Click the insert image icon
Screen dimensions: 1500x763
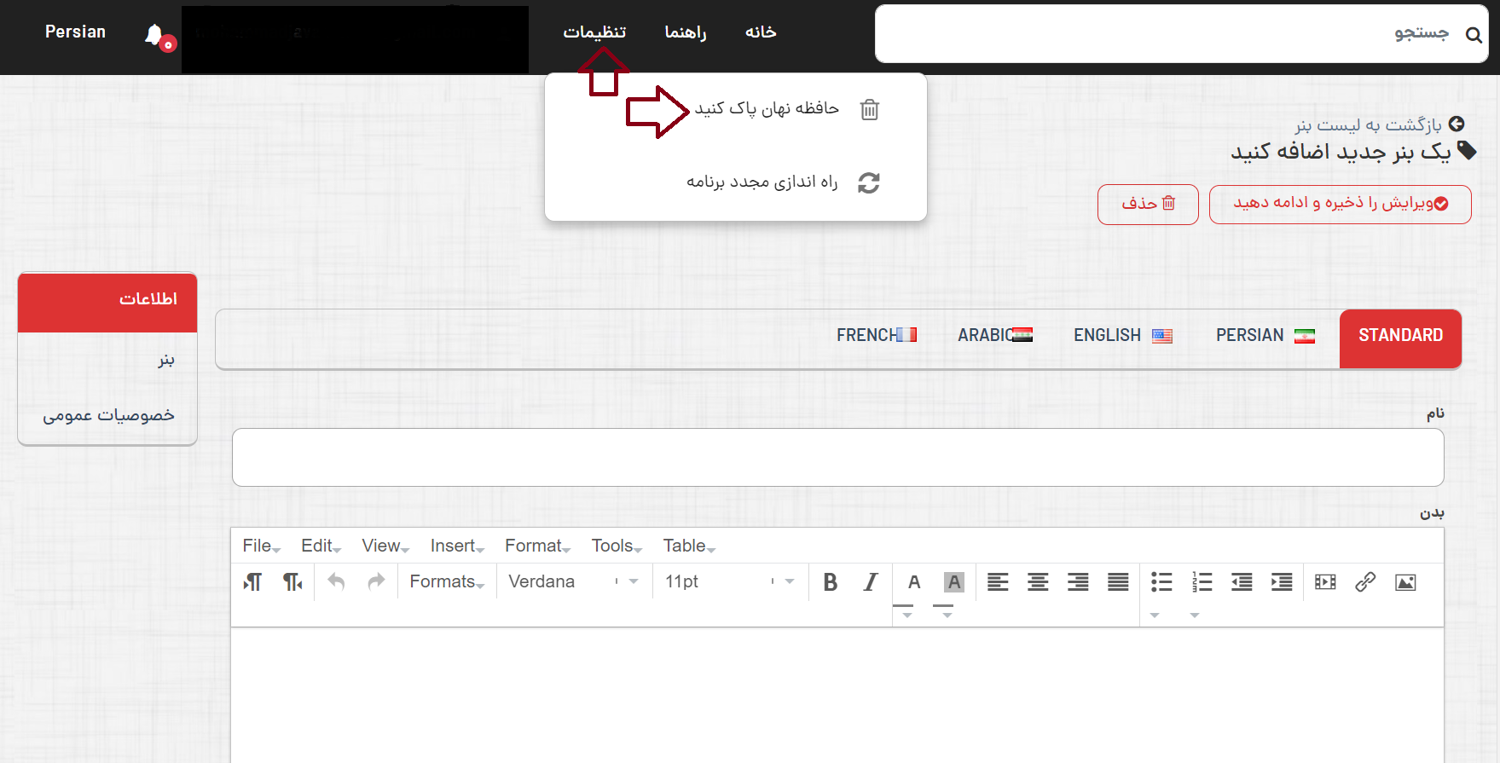pos(1405,582)
